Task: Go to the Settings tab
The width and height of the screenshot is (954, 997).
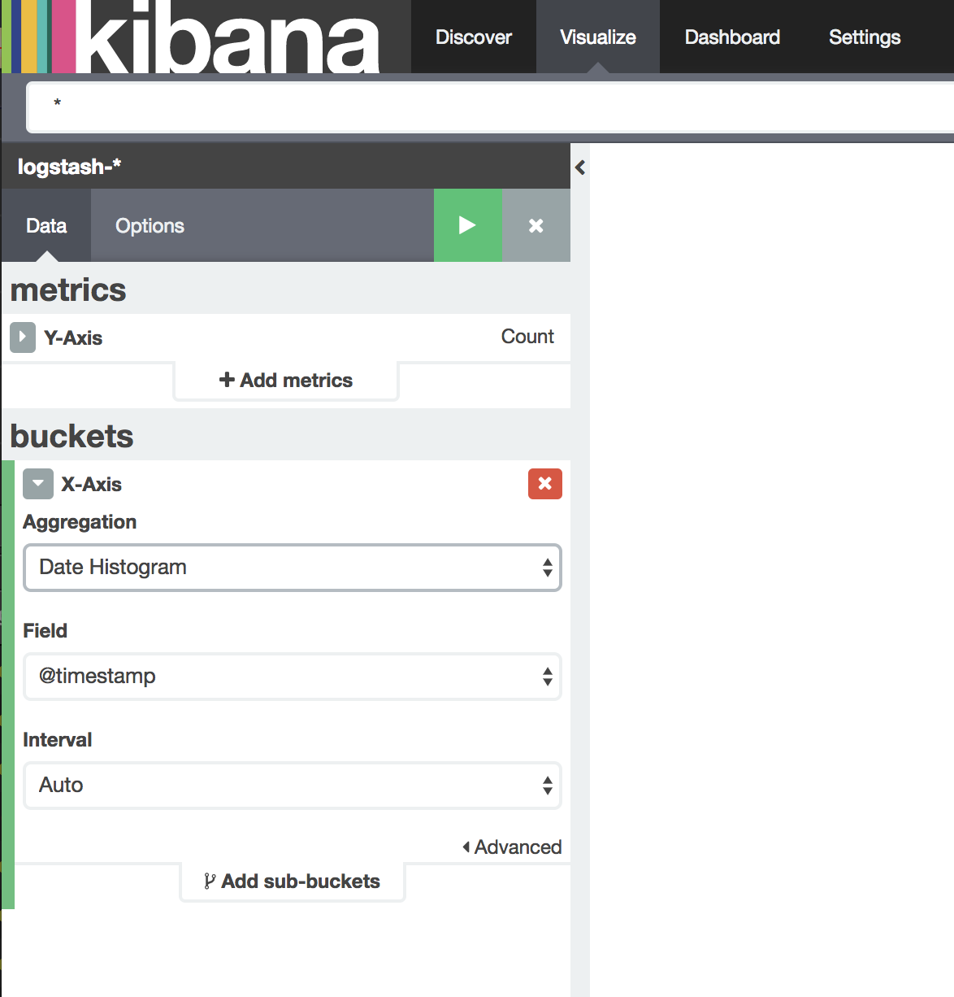Action: click(865, 37)
